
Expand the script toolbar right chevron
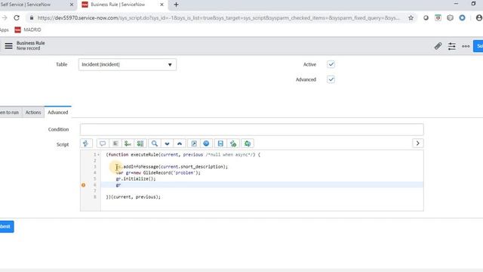click(417, 144)
